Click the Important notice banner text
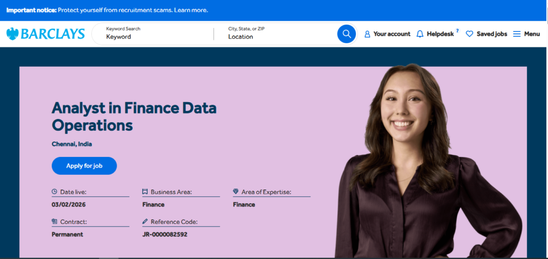This screenshot has height=259, width=548. tap(107, 10)
